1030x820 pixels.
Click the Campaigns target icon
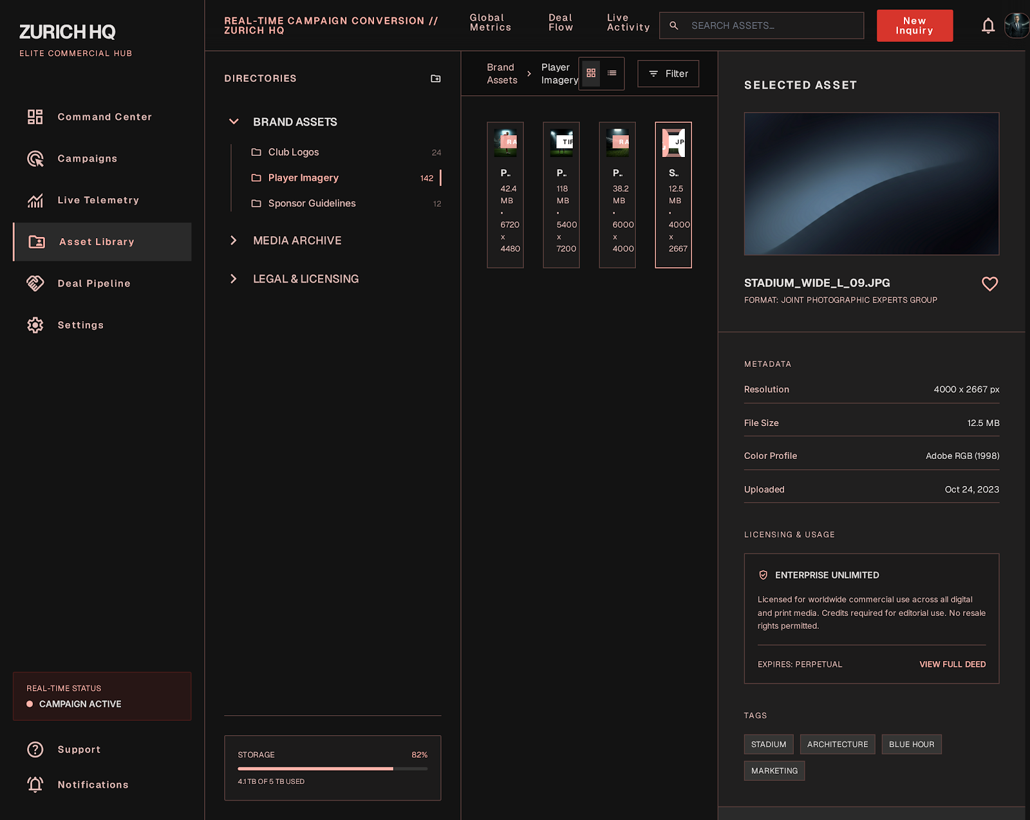35,158
